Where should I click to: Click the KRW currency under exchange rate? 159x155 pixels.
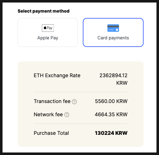coord(122,83)
